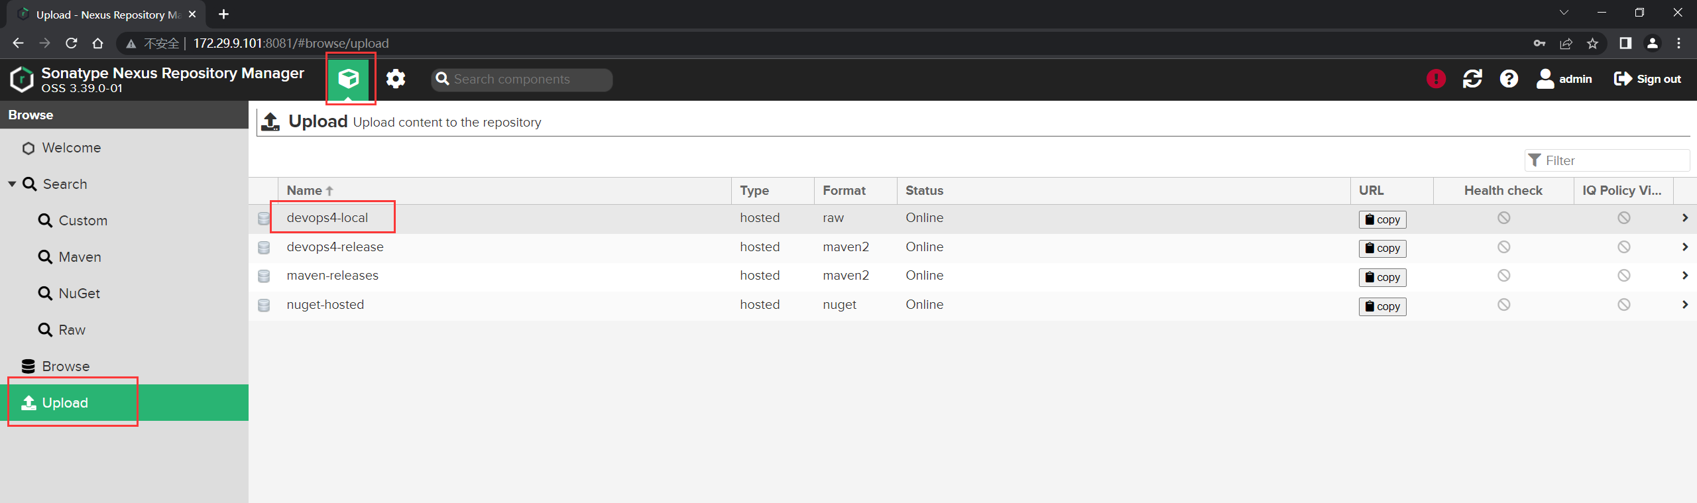Open the Browse mode cube icon
The image size is (1697, 503).
coord(349,79)
